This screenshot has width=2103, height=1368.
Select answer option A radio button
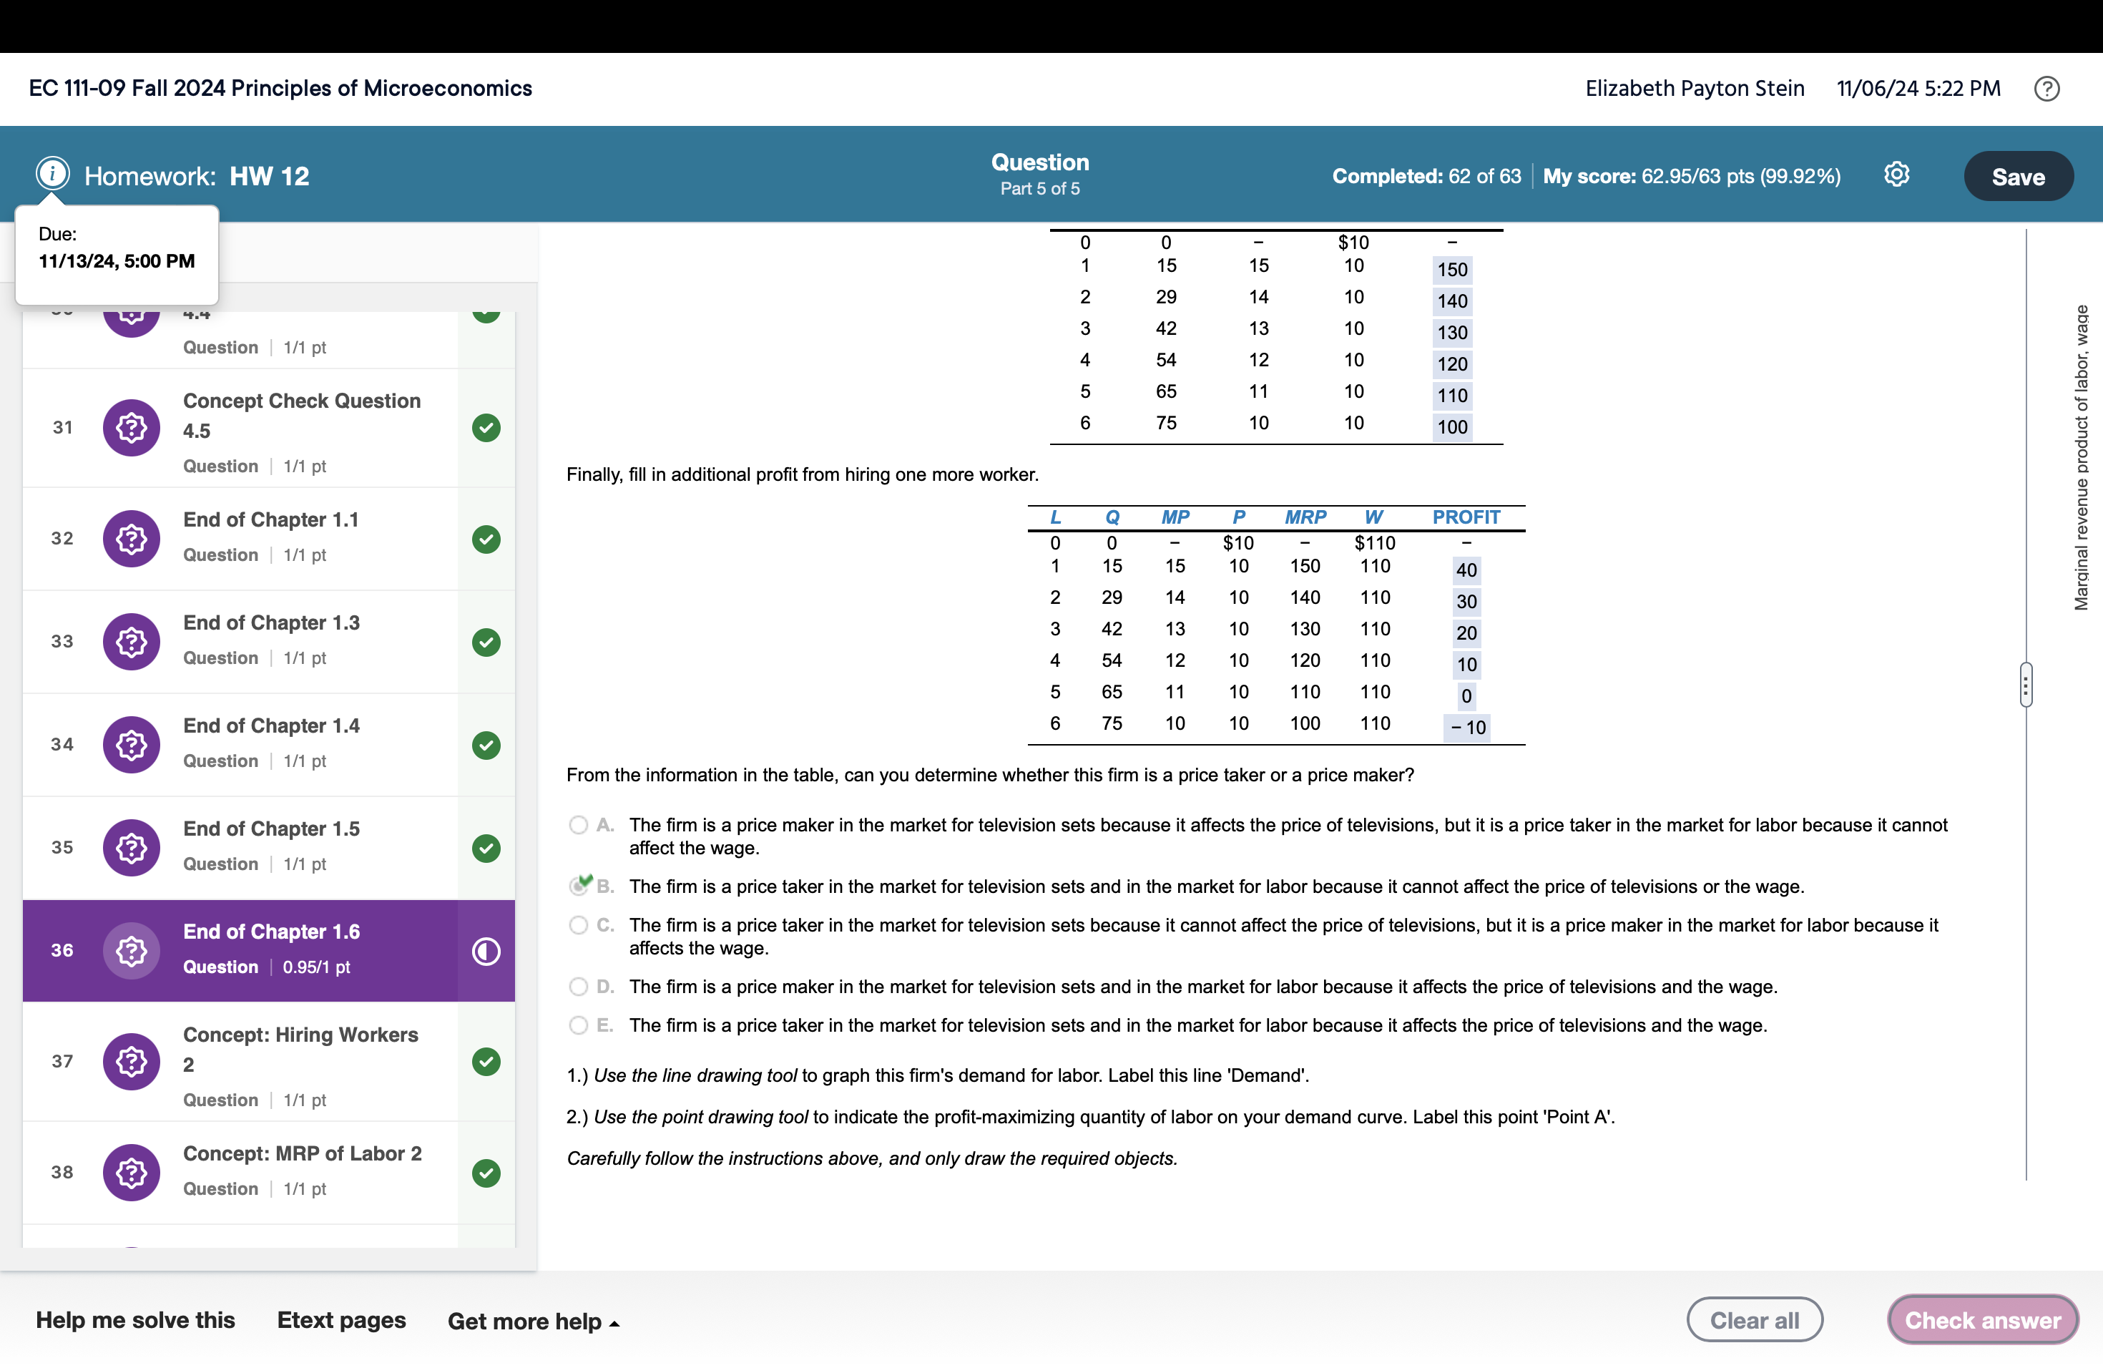[579, 824]
